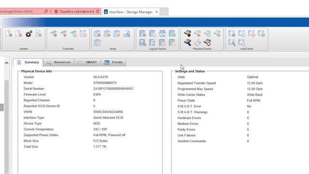Screen dimensions: 309x174
Task: Open the SMART tab
Action: point(87,62)
